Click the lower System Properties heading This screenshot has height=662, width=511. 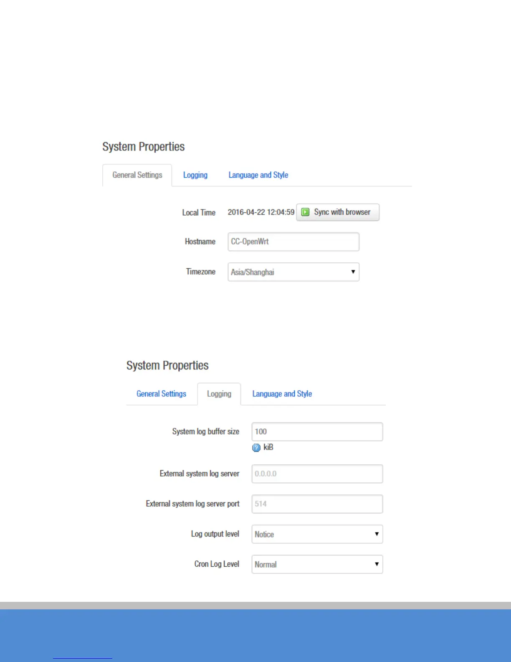click(167, 365)
